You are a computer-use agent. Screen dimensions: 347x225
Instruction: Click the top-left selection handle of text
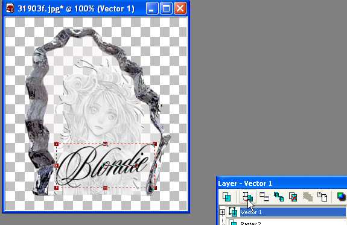click(56, 144)
